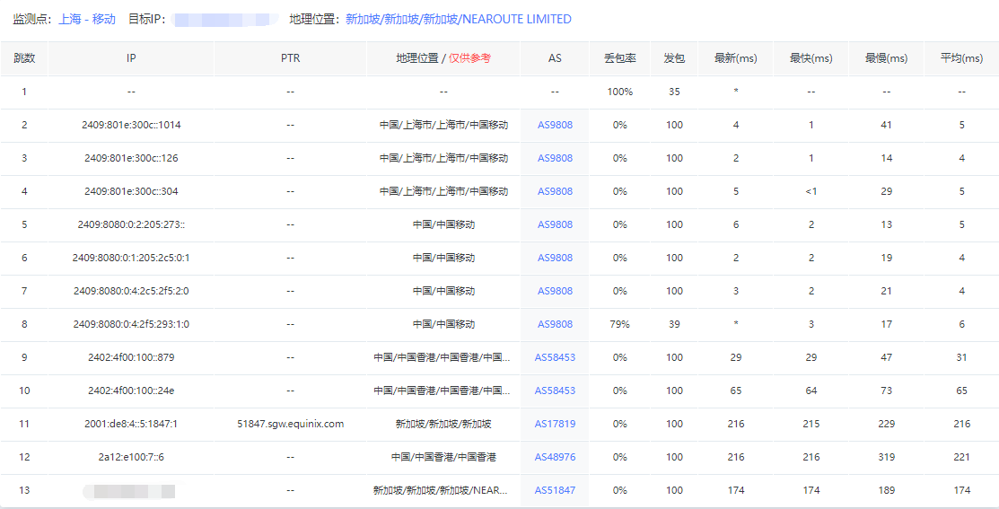This screenshot has width=999, height=509.
Task: Select PTR 51847.sgw.equinix.com
Action: (x=291, y=424)
